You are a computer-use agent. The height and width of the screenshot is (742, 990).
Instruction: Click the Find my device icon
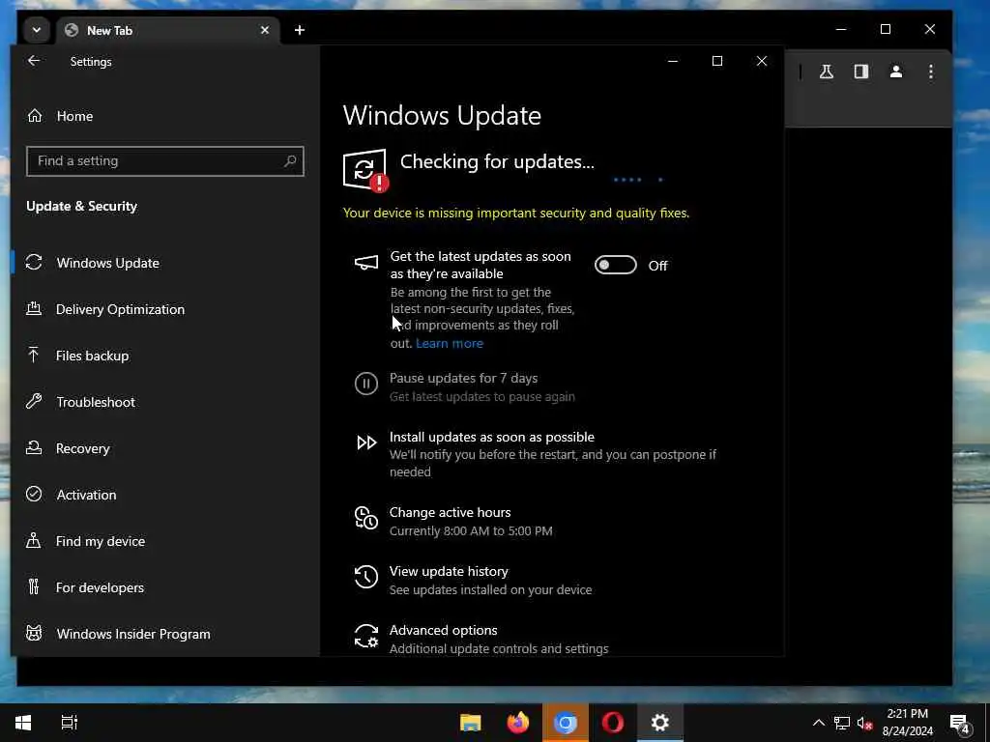[x=34, y=541]
